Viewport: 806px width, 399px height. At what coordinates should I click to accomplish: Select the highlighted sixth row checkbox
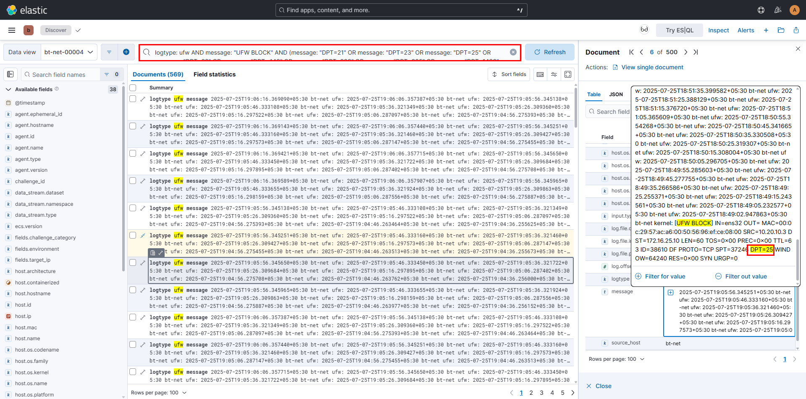[x=133, y=235]
